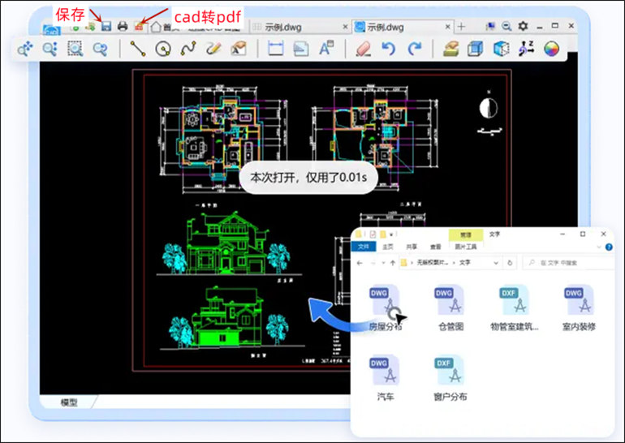The image size is (625, 443).
Task: Click the Zoom previous magnifier icon
Action: 100,49
